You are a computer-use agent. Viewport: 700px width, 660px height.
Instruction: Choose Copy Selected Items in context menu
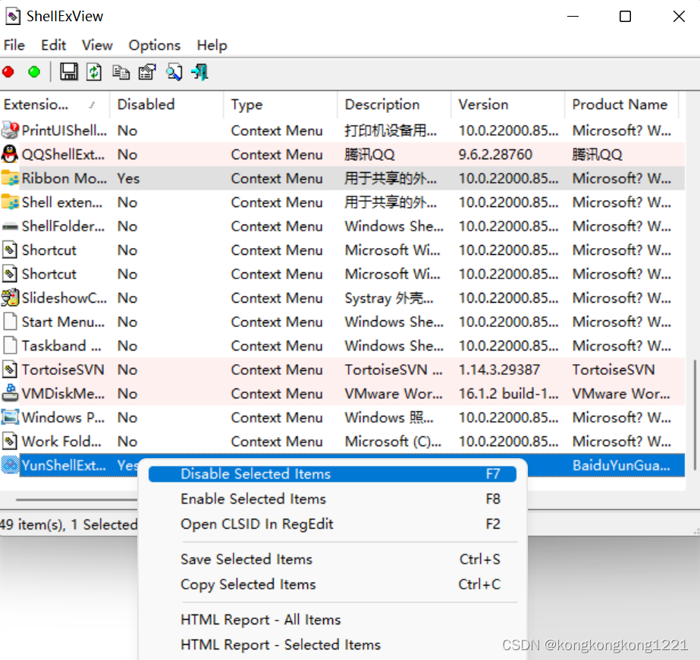(332, 584)
